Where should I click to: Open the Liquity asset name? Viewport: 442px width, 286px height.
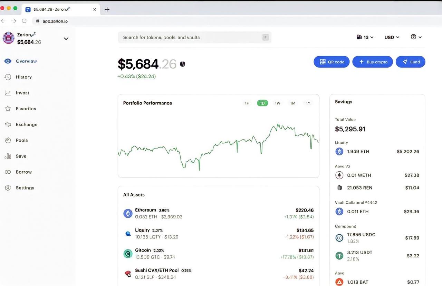[x=142, y=230]
